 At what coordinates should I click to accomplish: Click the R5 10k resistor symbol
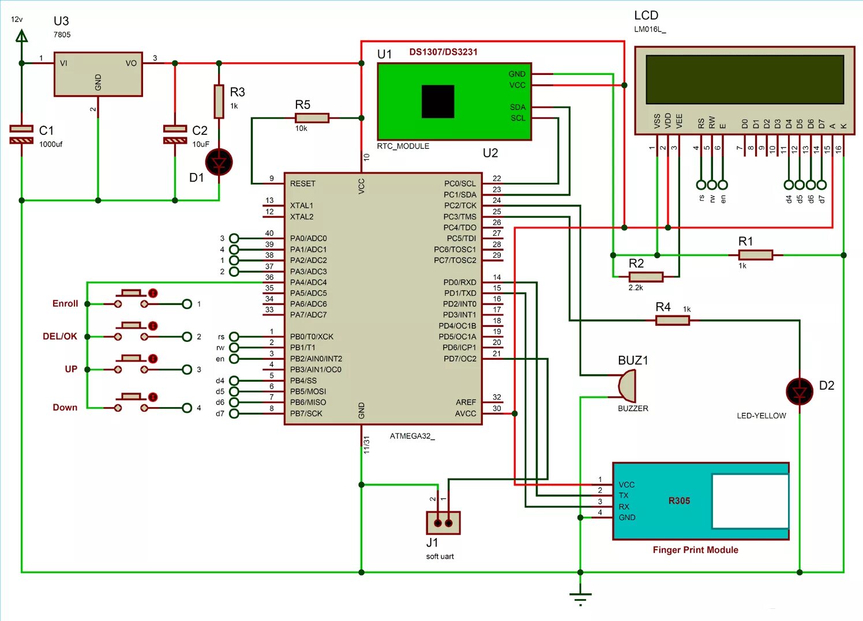(312, 118)
